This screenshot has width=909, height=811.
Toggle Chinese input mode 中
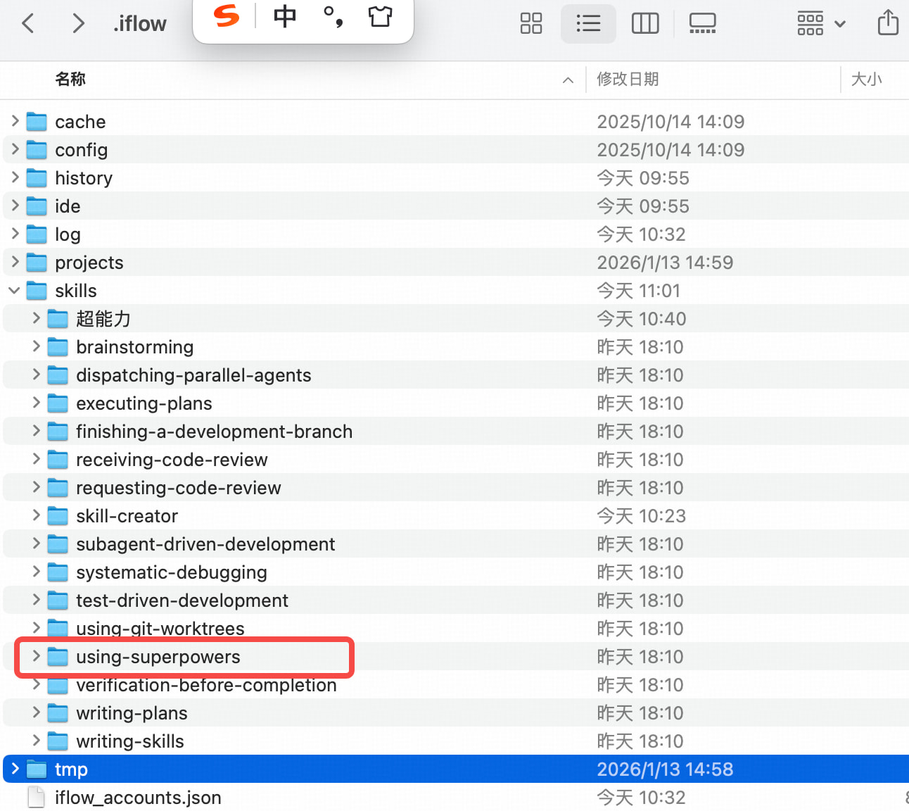point(285,15)
